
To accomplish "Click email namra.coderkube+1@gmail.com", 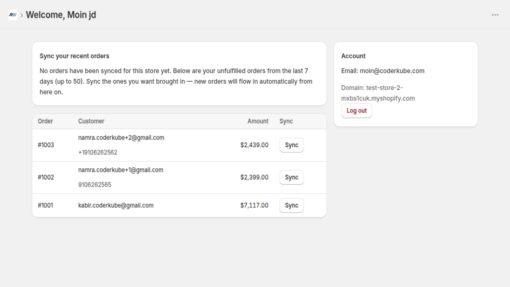I will (121, 170).
